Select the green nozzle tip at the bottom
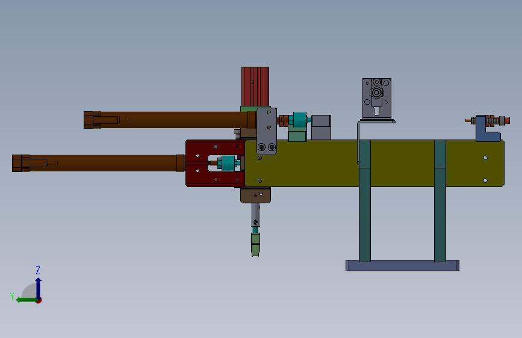The height and width of the screenshot is (338, 522). pos(255,245)
